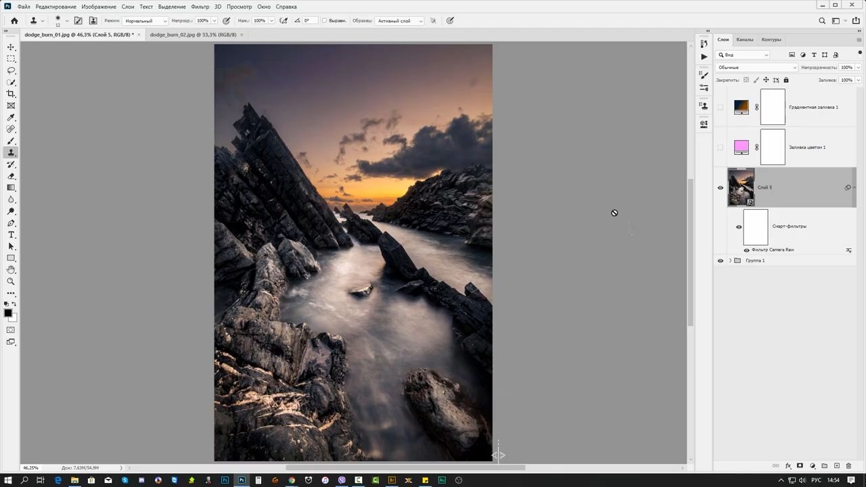This screenshot has height=487, width=866.
Task: Open the Образец Активный слой dropdown
Action: (x=400, y=21)
